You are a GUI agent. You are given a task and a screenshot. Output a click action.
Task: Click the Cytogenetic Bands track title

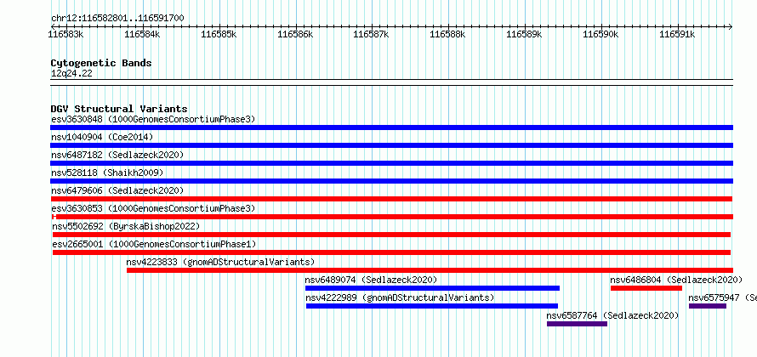pyautogui.click(x=101, y=63)
